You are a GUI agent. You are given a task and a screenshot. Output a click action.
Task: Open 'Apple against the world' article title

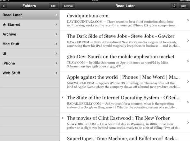[123, 77]
